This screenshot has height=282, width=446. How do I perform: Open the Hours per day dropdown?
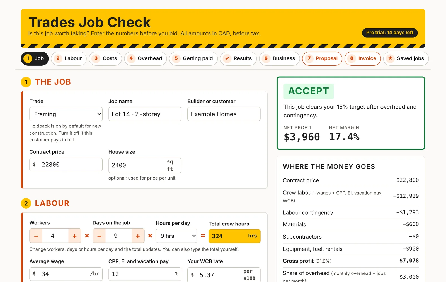(x=176, y=236)
